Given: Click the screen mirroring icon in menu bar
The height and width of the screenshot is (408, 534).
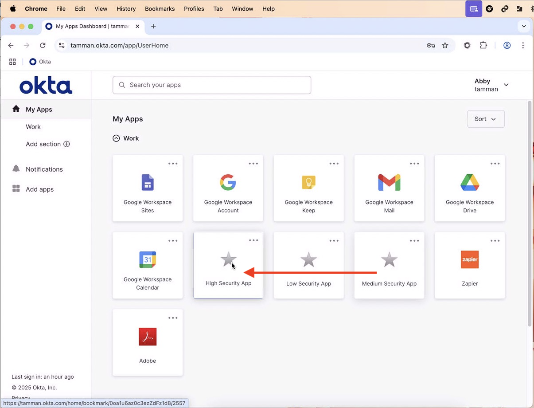Looking at the screenshot, I should pyautogui.click(x=474, y=8).
